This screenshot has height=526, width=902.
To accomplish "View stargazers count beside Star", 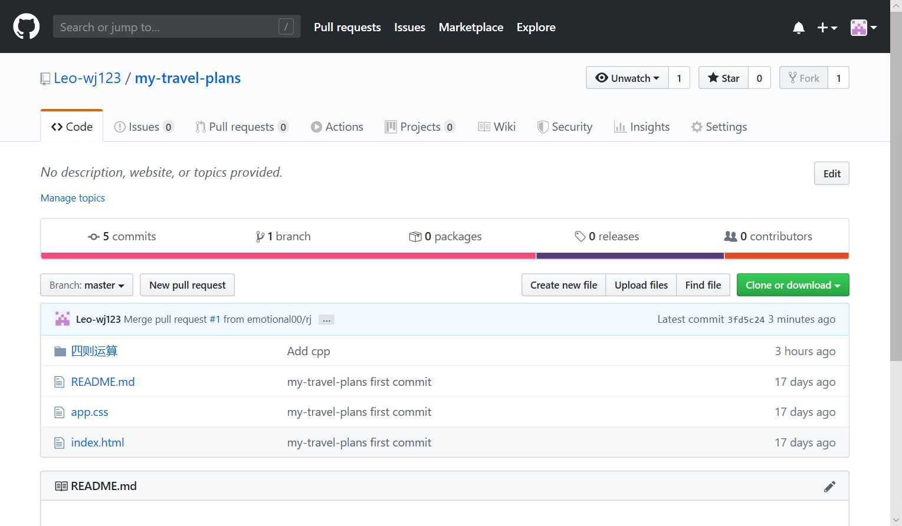I will point(759,78).
